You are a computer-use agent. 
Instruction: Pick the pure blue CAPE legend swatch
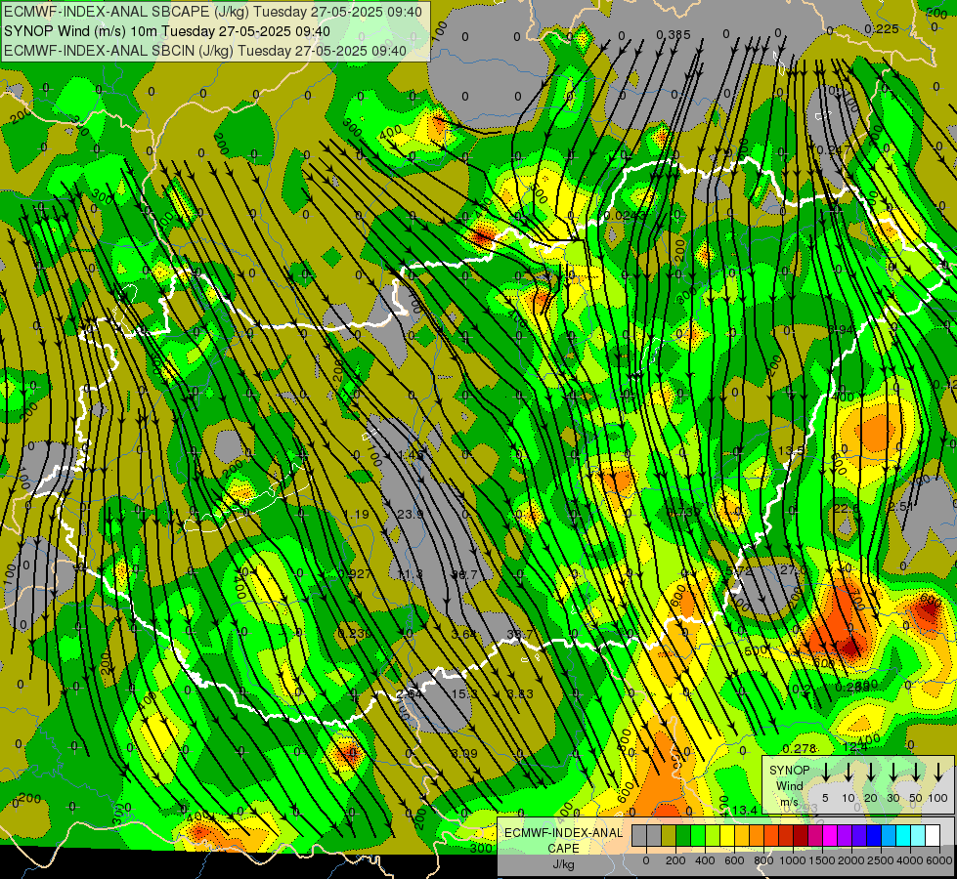tap(875, 835)
